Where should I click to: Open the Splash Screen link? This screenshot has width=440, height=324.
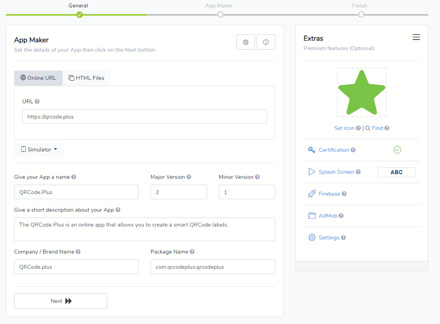click(336, 172)
